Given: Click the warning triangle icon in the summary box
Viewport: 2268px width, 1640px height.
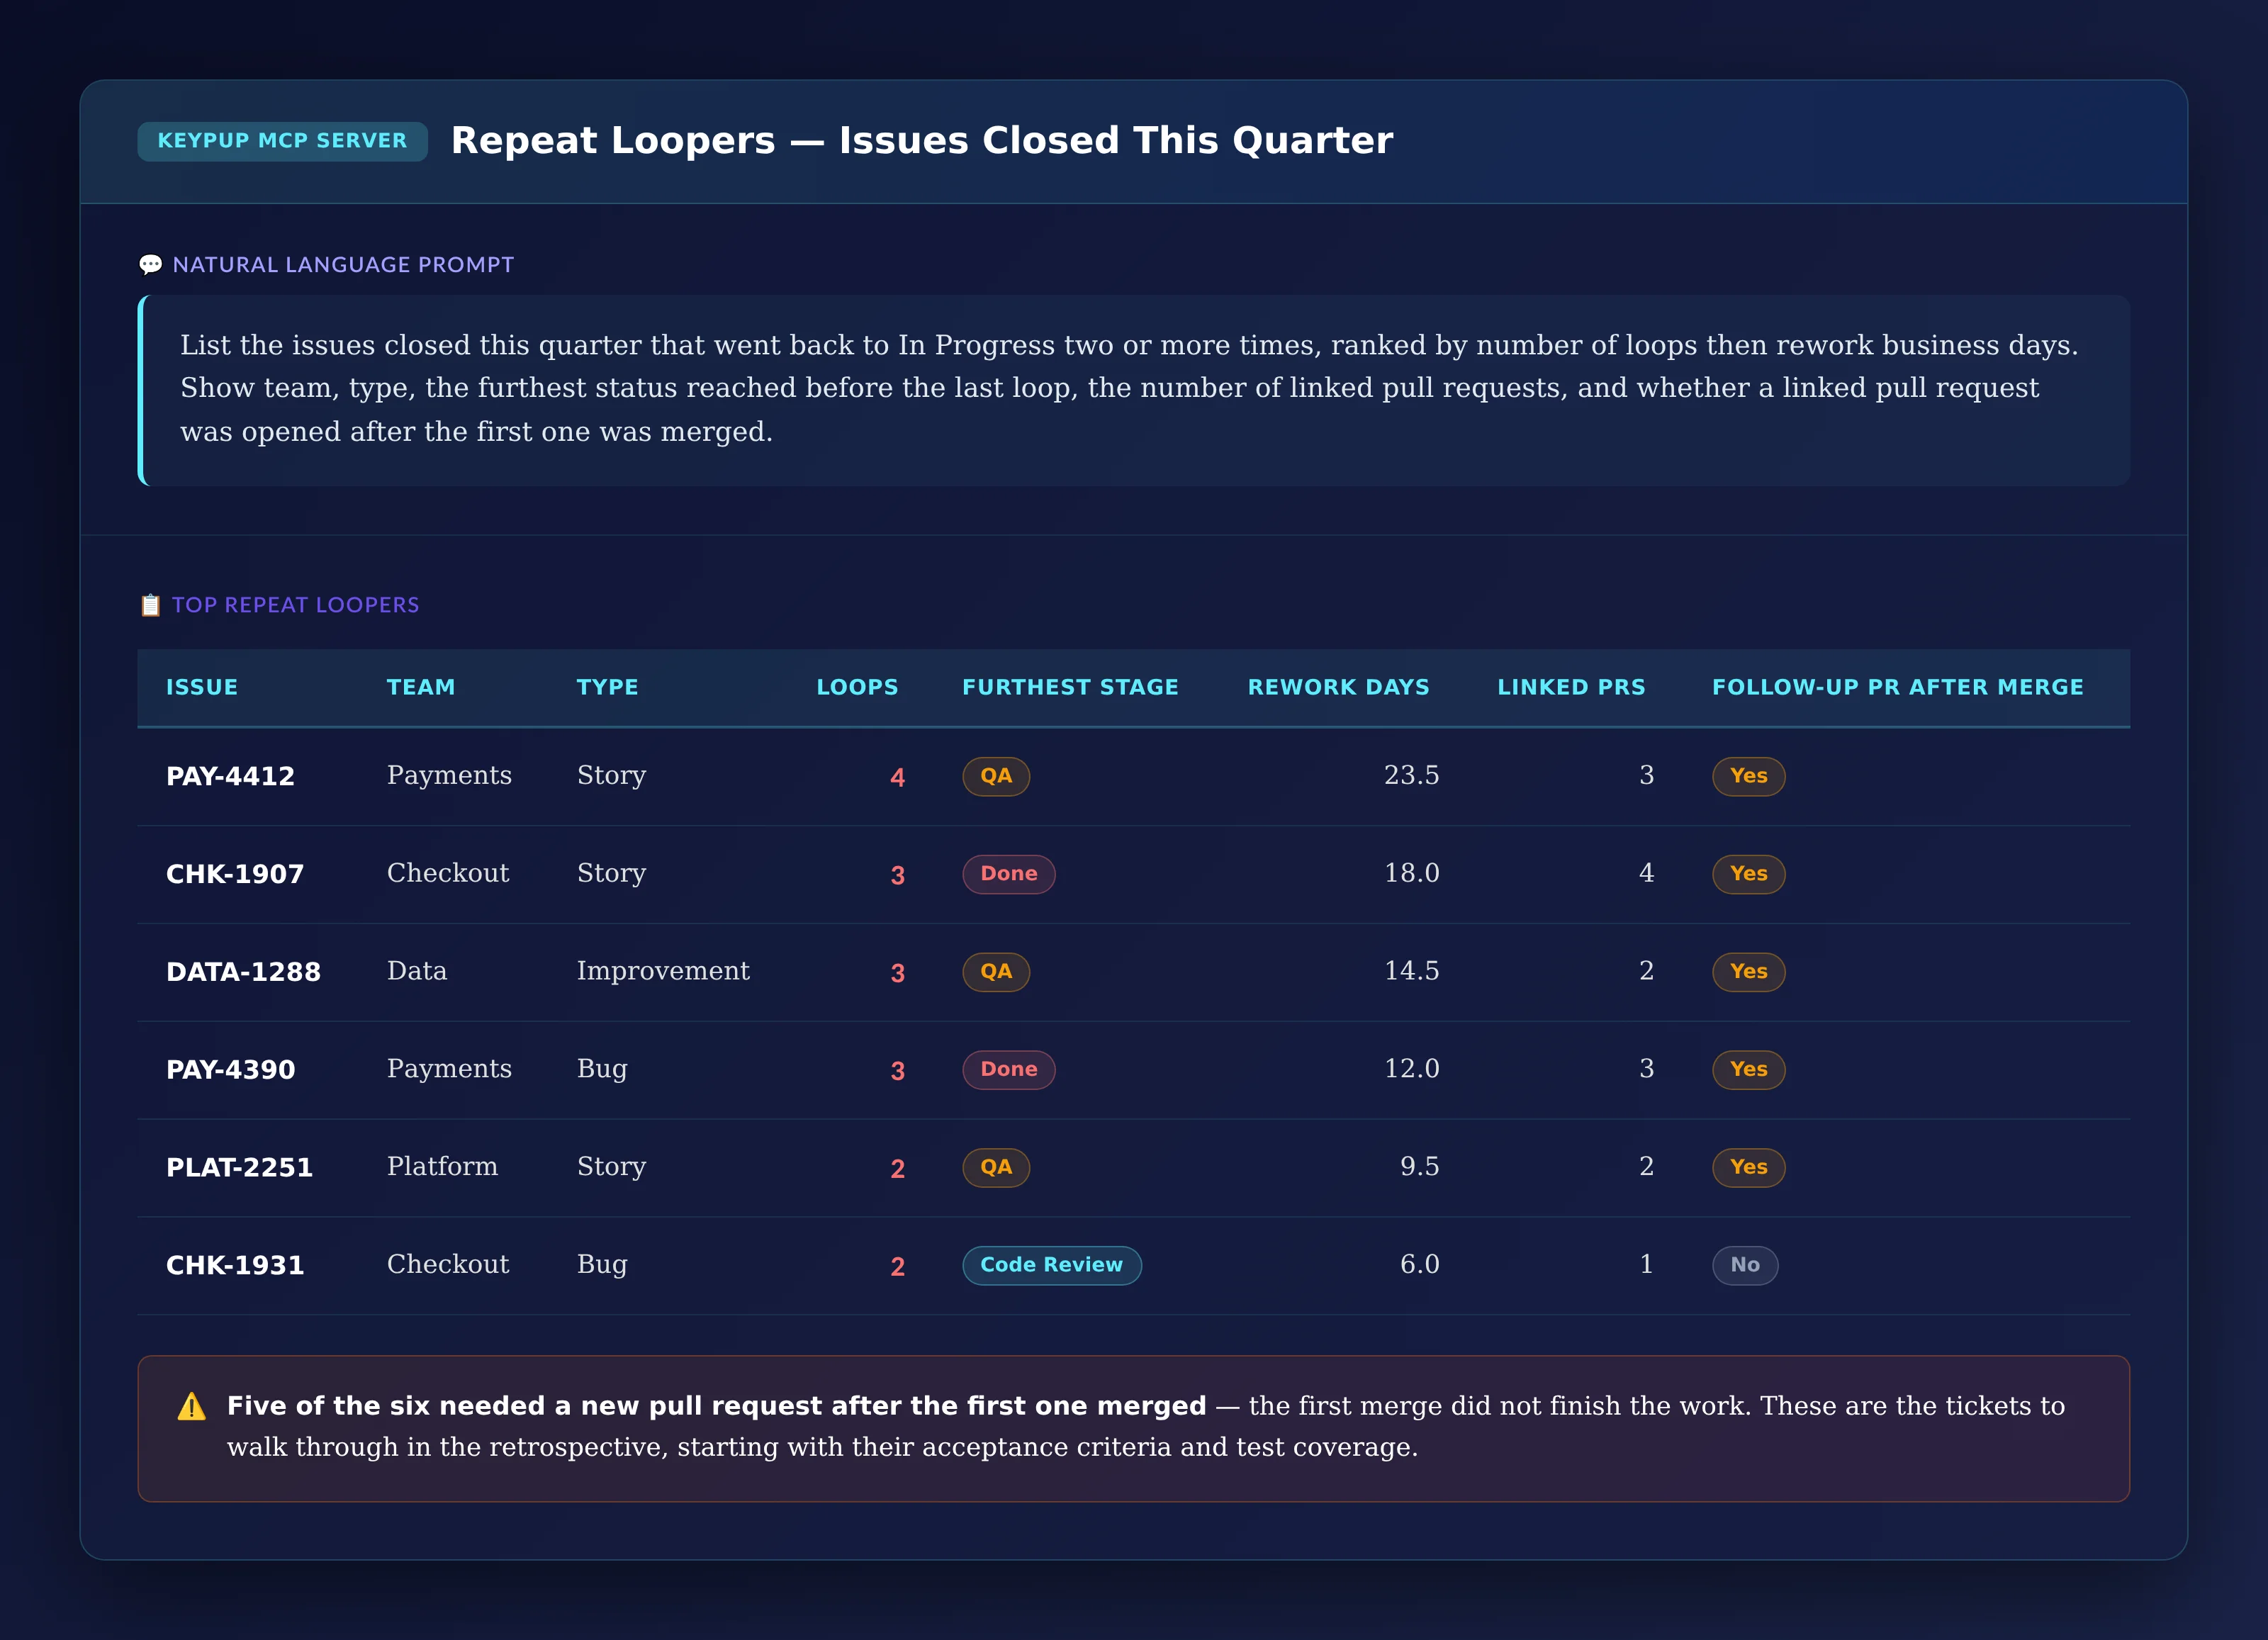Looking at the screenshot, I should (x=191, y=1407).
